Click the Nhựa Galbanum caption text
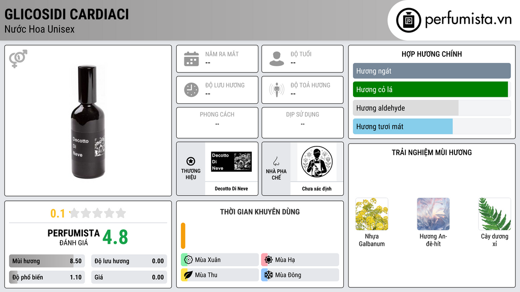 pos(372,240)
